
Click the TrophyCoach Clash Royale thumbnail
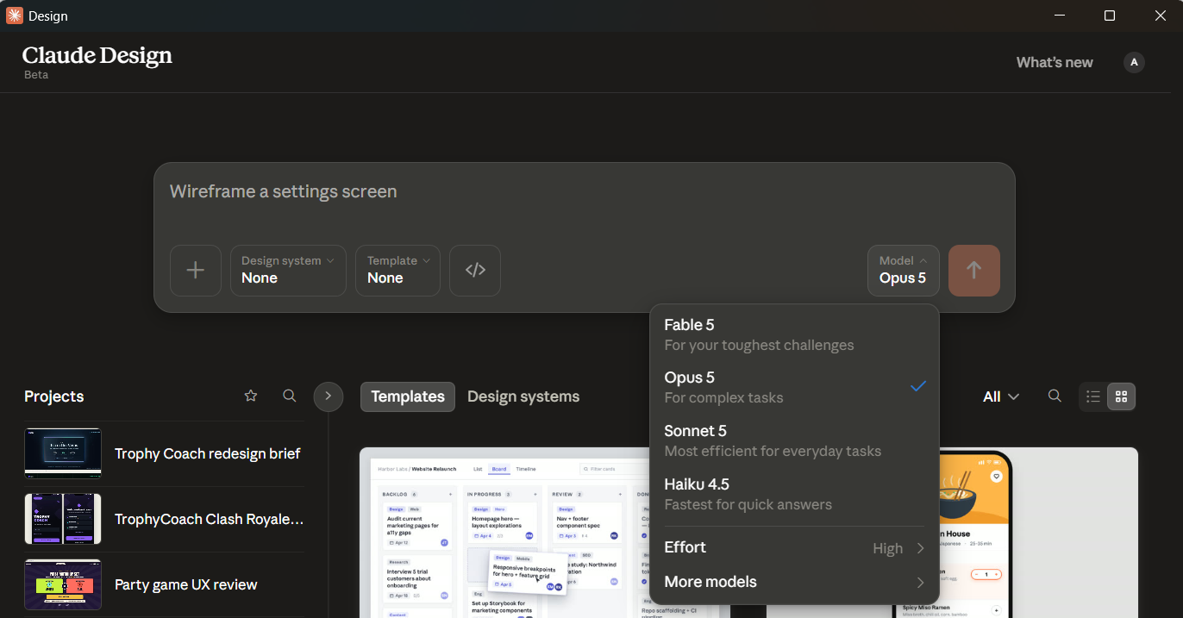coord(63,519)
